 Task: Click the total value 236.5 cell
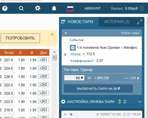(9, 77)
